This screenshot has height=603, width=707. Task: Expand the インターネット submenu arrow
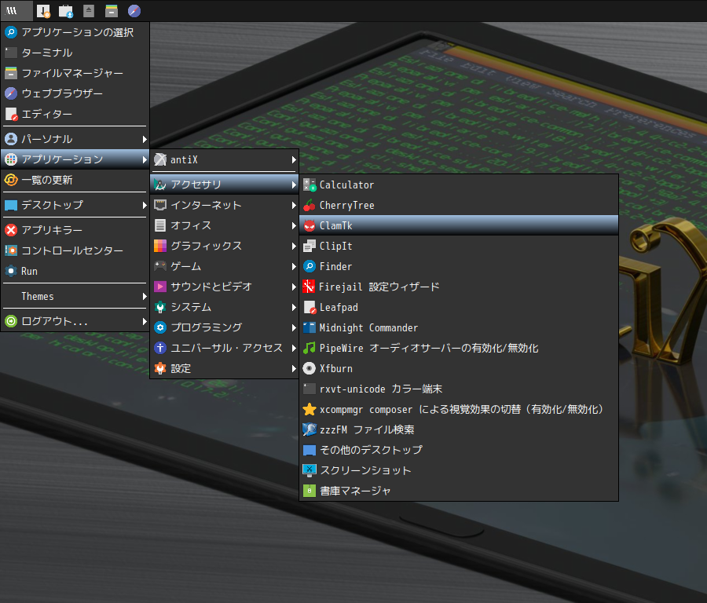click(294, 205)
